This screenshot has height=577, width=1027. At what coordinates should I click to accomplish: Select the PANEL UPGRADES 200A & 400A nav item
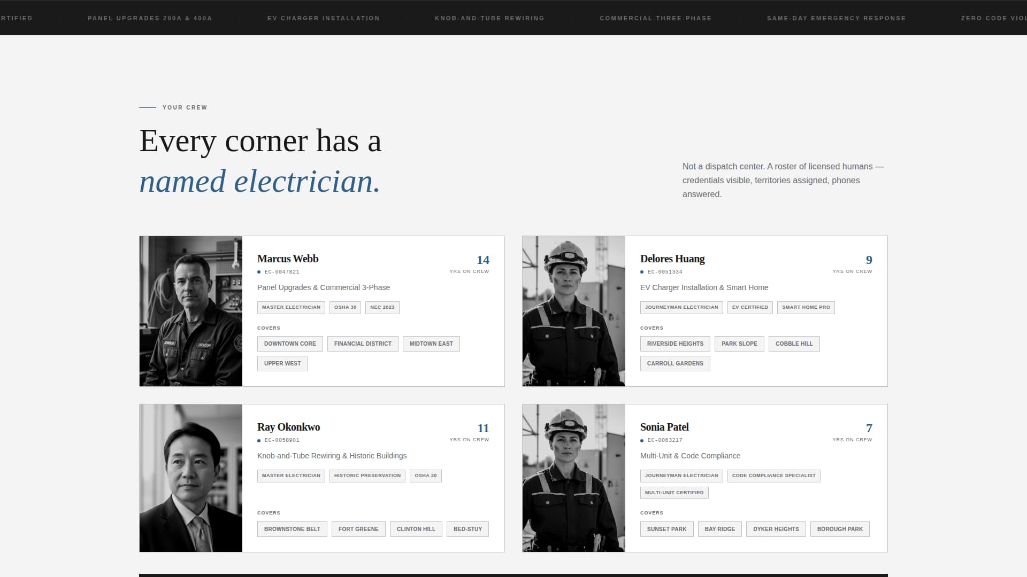(x=150, y=18)
